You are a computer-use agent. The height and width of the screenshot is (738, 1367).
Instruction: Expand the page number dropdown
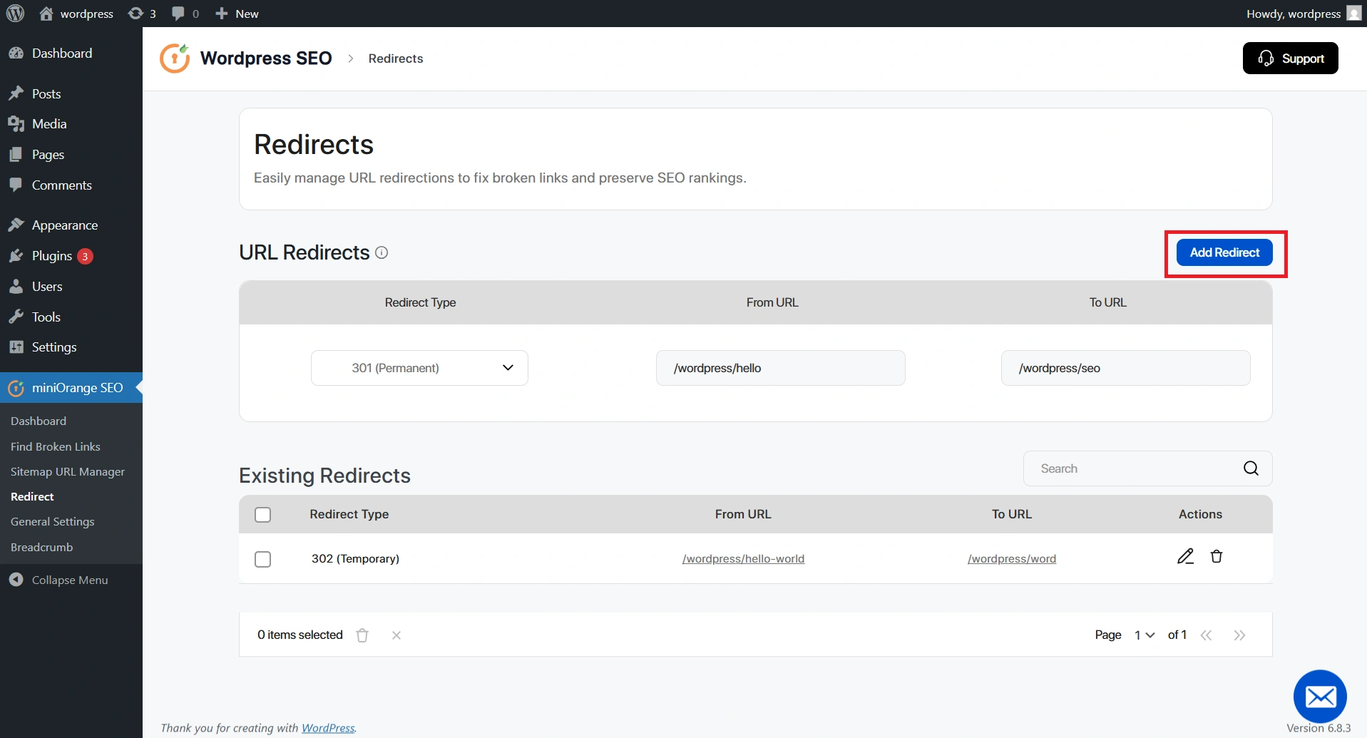point(1145,635)
